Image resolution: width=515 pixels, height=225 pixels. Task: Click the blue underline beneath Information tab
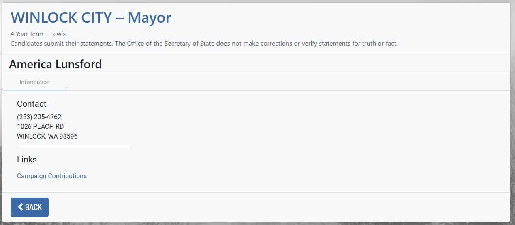34,90
